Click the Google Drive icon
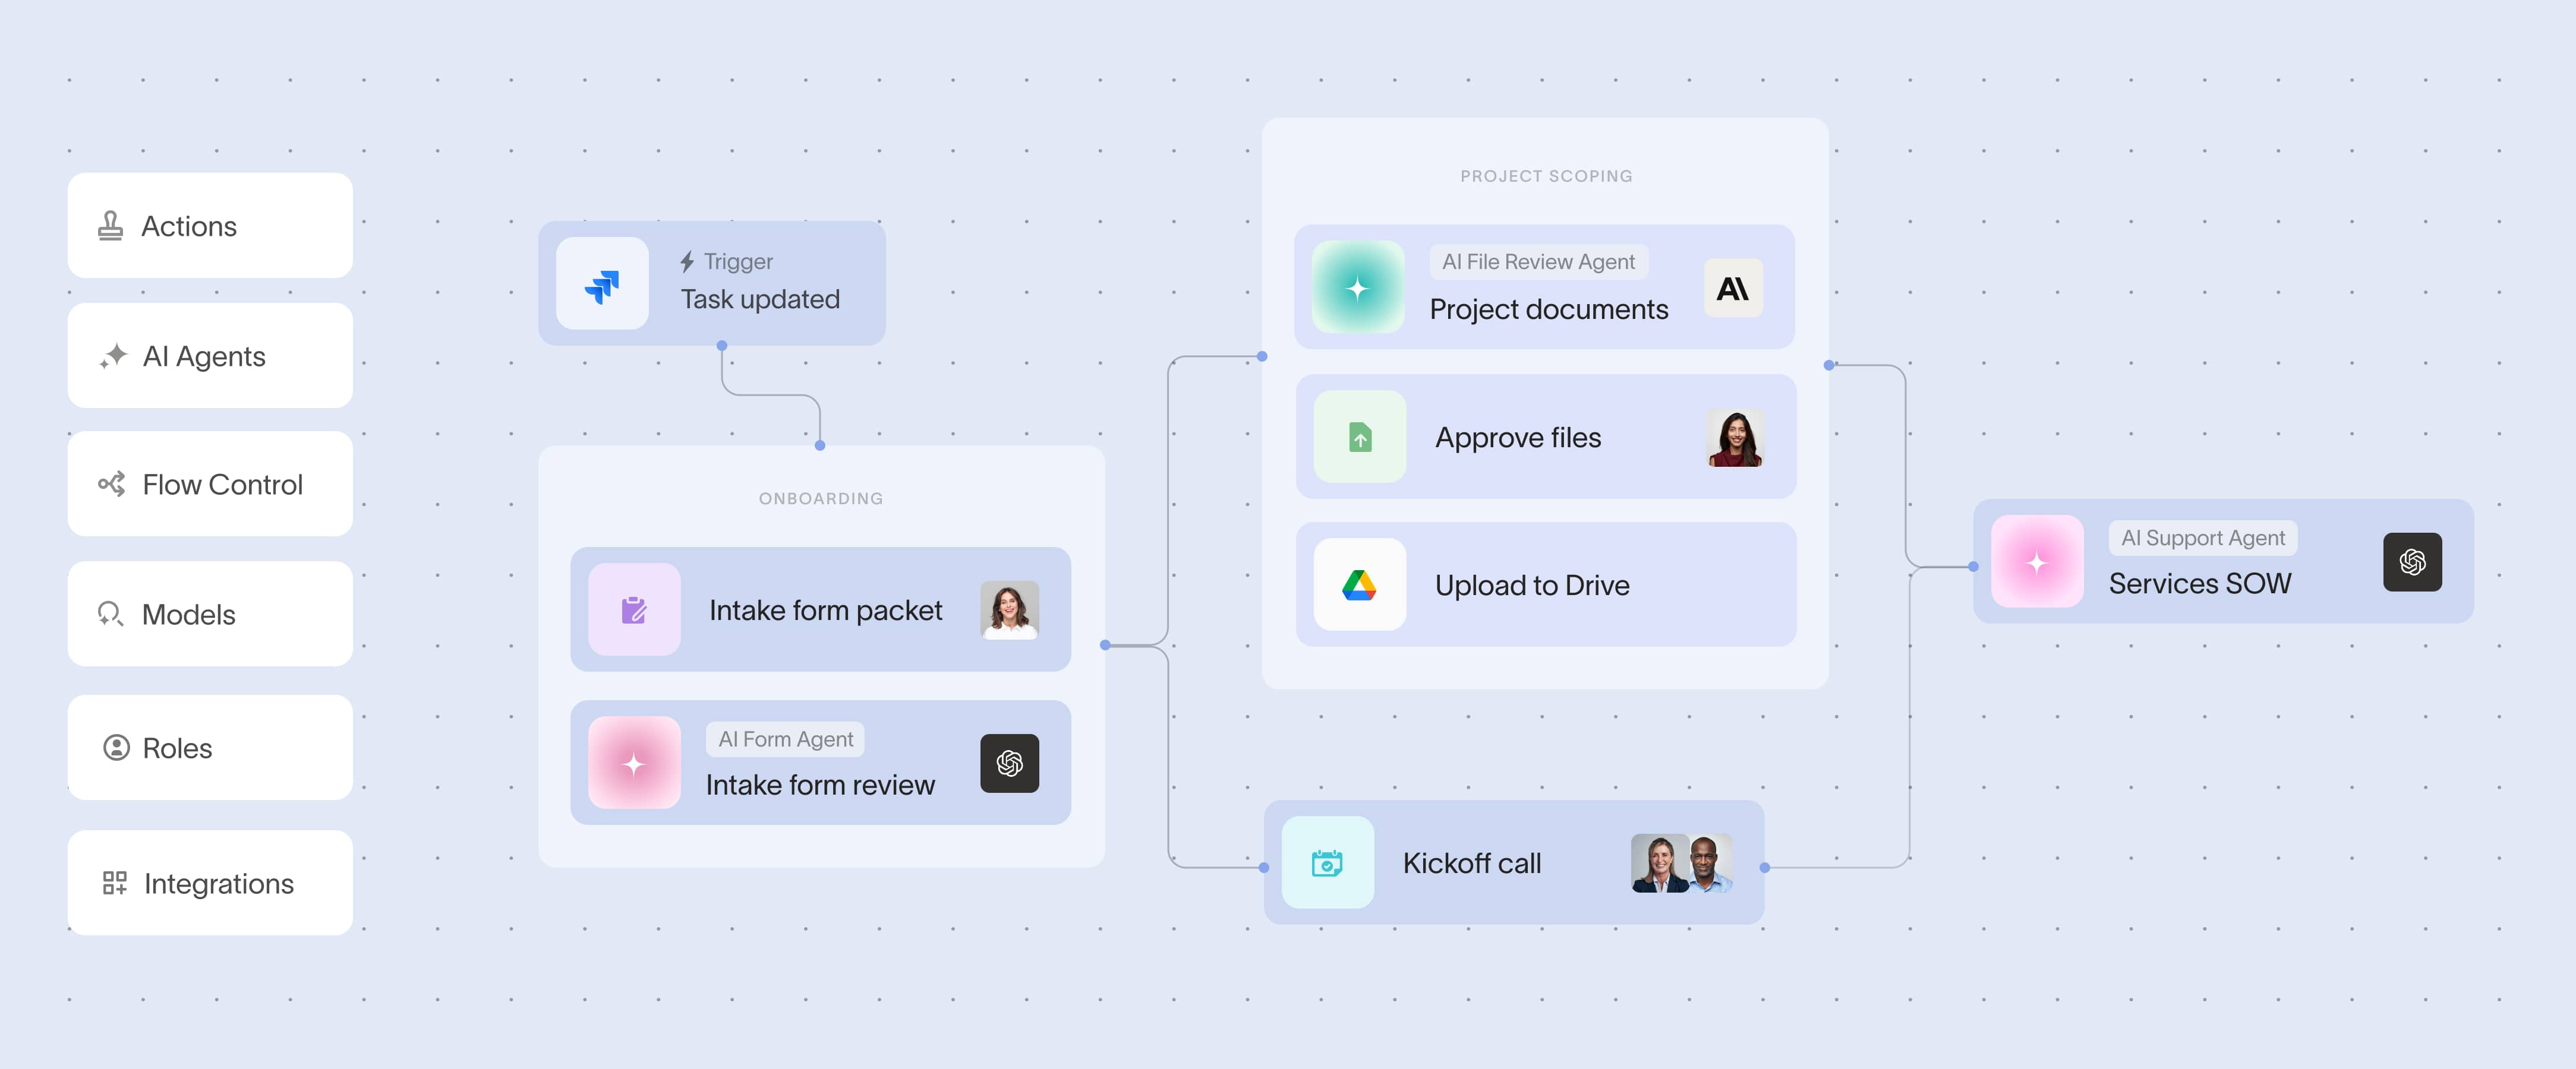This screenshot has width=2576, height=1069. coord(1359,584)
